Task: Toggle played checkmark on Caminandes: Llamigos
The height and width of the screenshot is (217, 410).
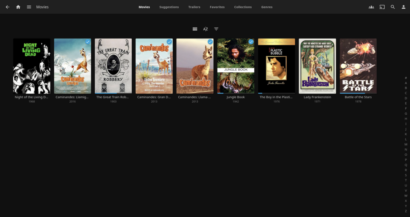Action: [x=88, y=42]
